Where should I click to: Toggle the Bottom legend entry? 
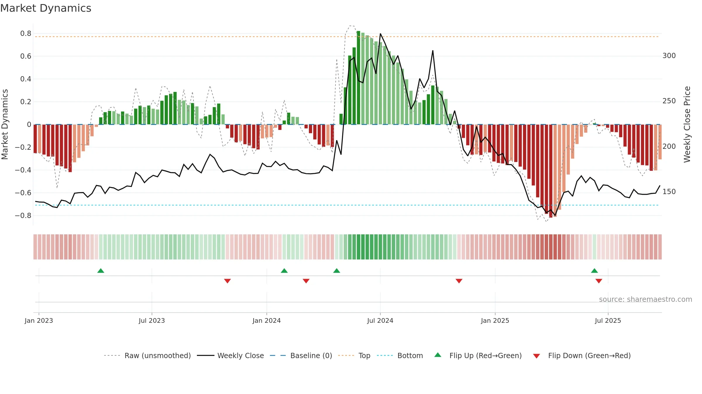(x=400, y=355)
